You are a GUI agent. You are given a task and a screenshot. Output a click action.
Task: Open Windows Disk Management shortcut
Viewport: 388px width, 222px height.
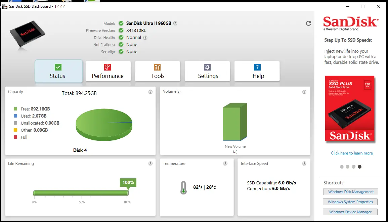tap(351, 192)
